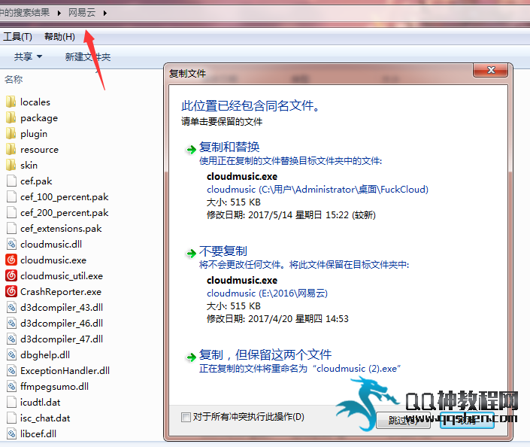Click the libcef.dll file icon

pyautogui.click(x=11, y=433)
